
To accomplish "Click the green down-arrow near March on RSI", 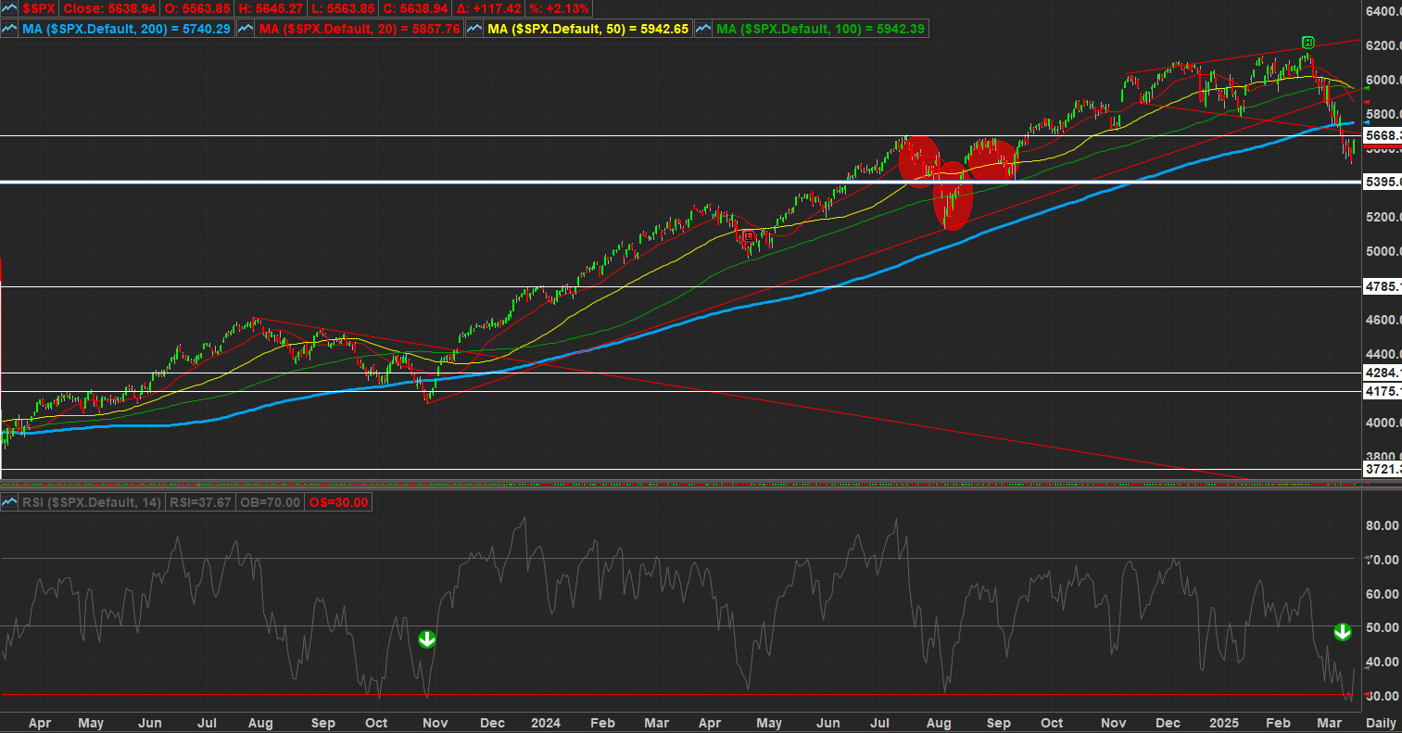I will coord(1342,632).
